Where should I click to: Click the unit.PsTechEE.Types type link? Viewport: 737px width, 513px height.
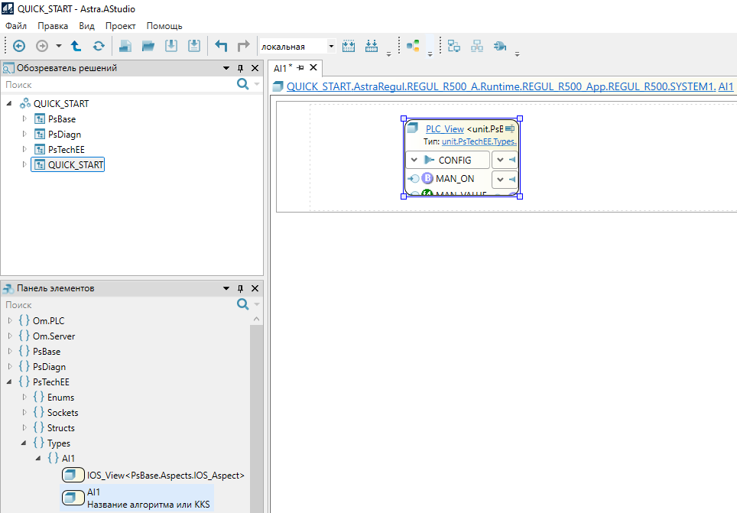(x=479, y=141)
